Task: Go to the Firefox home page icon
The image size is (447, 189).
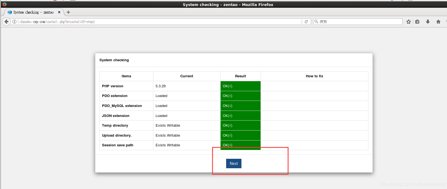Action: coord(438,22)
